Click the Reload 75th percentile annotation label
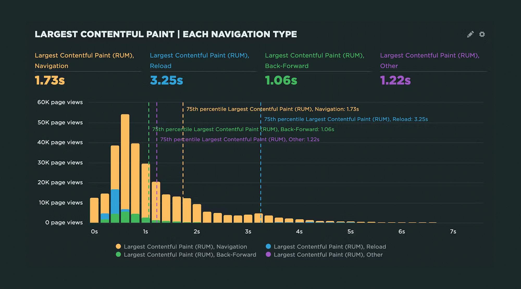 click(346, 119)
